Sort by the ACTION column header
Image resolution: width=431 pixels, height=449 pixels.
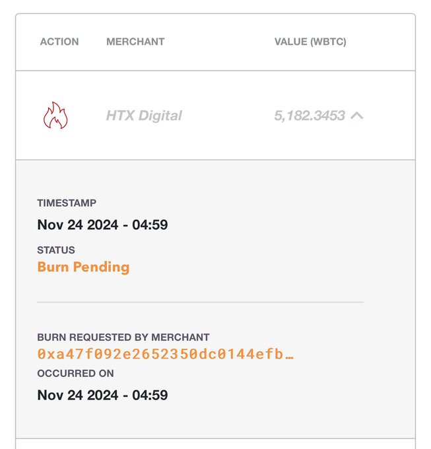pos(59,42)
